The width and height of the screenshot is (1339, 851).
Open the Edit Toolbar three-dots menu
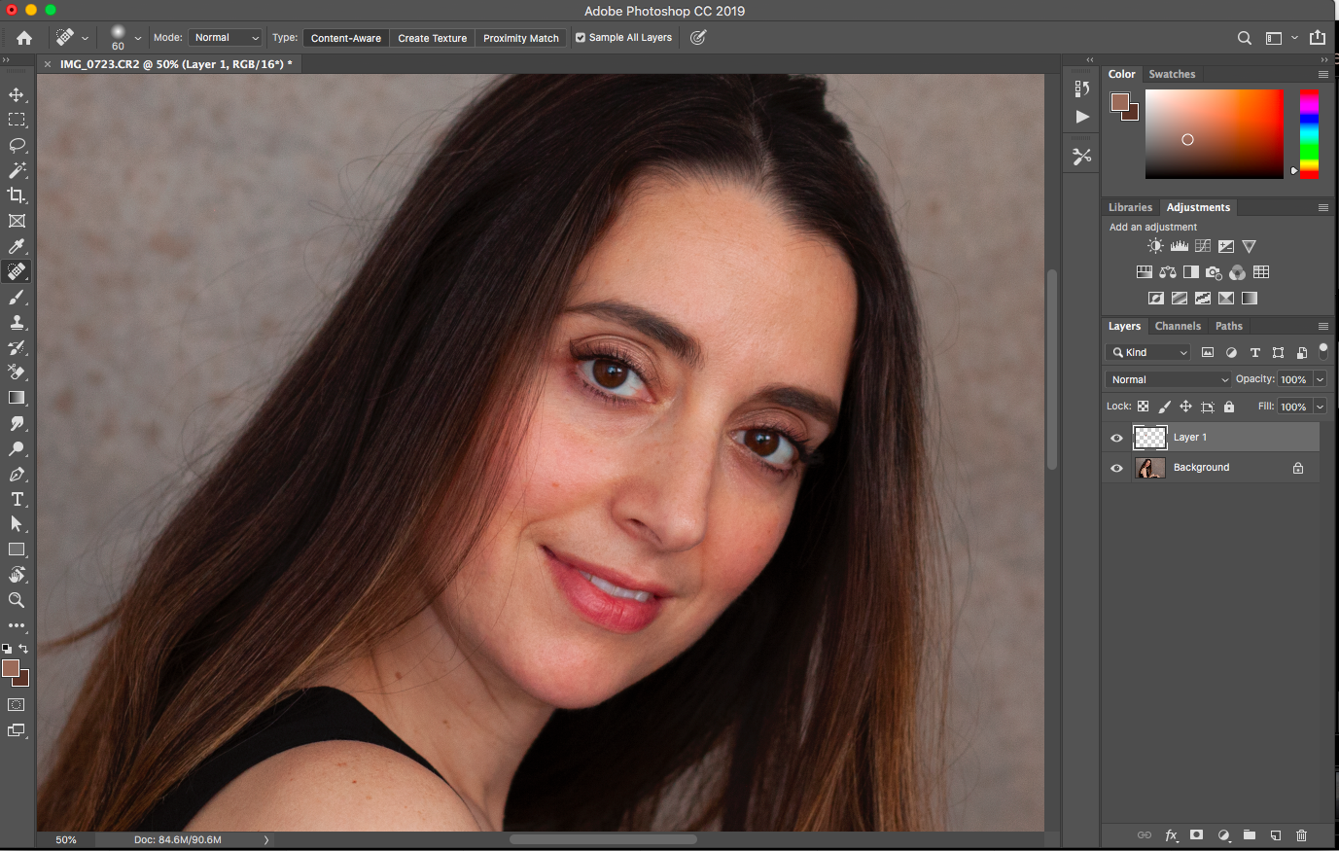click(17, 625)
